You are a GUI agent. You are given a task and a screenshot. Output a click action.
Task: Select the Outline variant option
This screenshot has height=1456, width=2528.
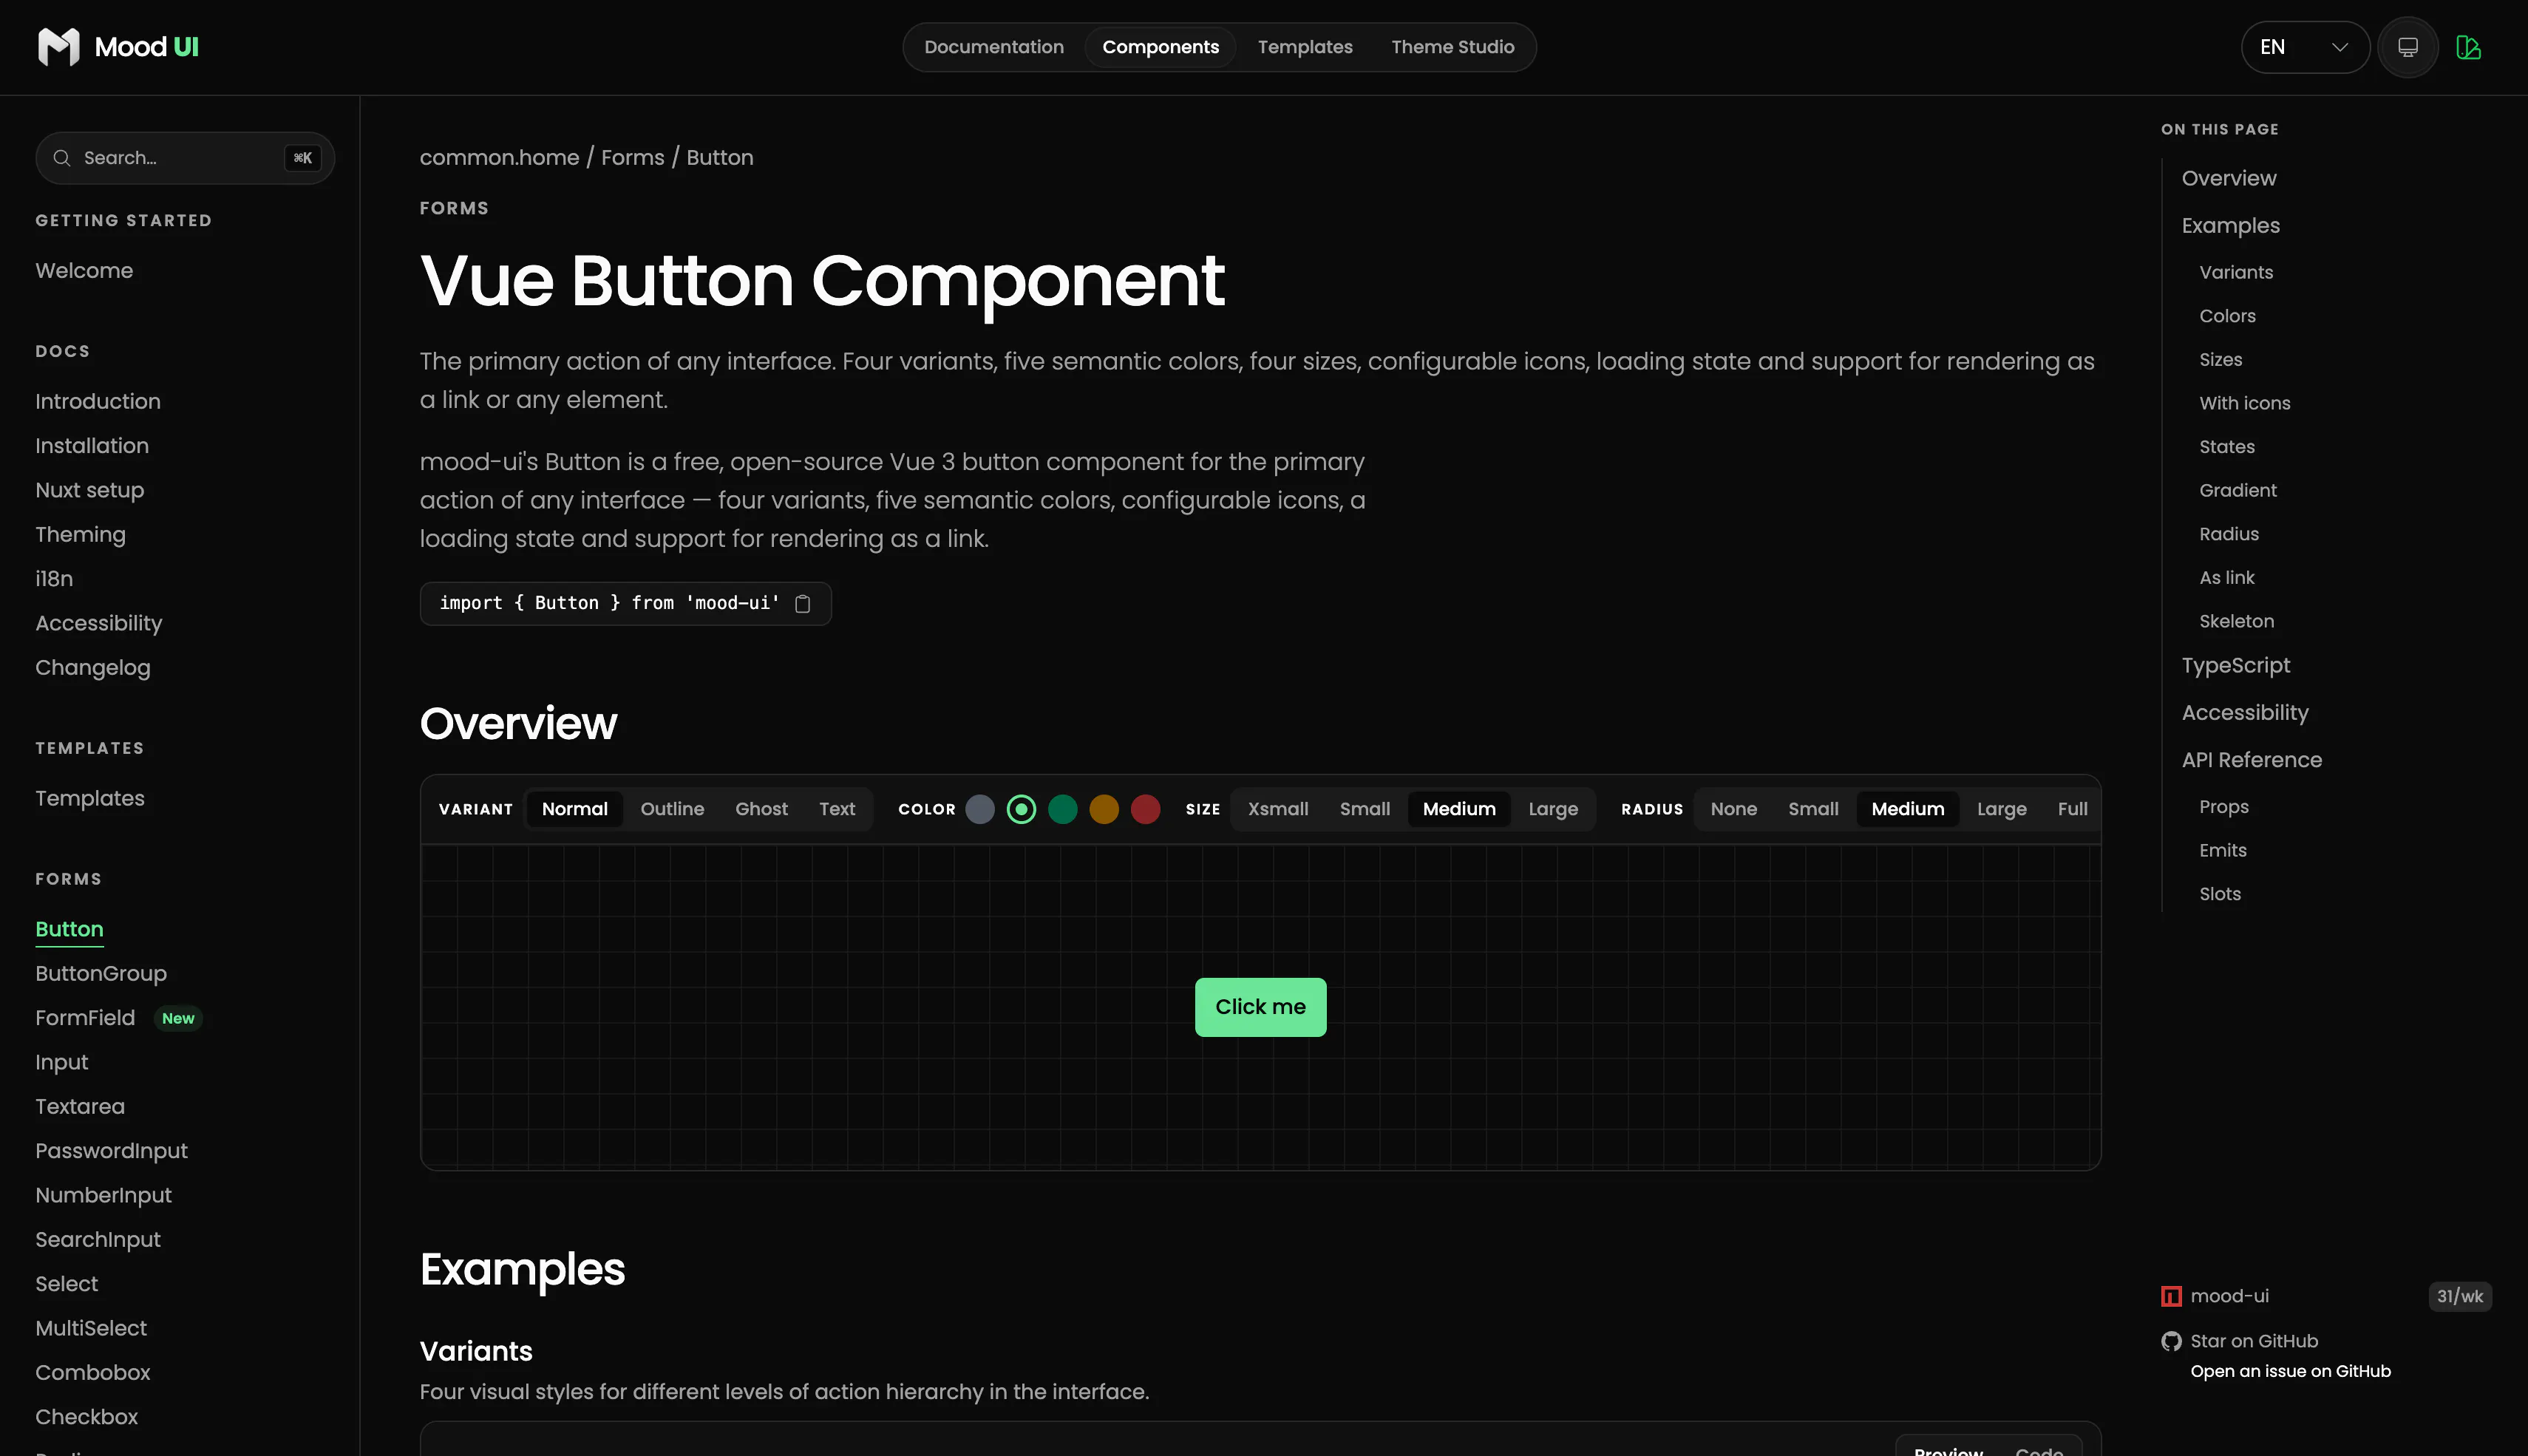coord(672,809)
